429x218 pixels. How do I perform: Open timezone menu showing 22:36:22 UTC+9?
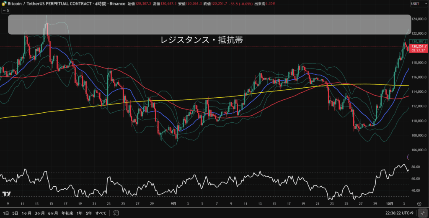click(x=399, y=213)
